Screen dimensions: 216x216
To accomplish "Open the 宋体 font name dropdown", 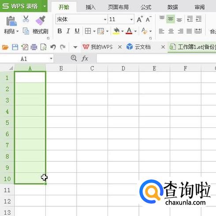I will [105, 19].
